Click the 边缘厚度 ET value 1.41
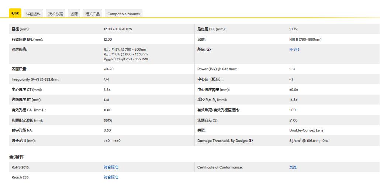The height and width of the screenshot is (191, 380). (x=107, y=100)
